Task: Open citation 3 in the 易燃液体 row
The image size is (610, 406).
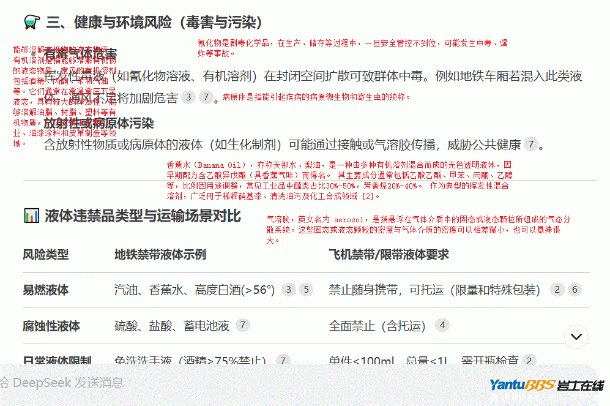Action: tap(288, 290)
